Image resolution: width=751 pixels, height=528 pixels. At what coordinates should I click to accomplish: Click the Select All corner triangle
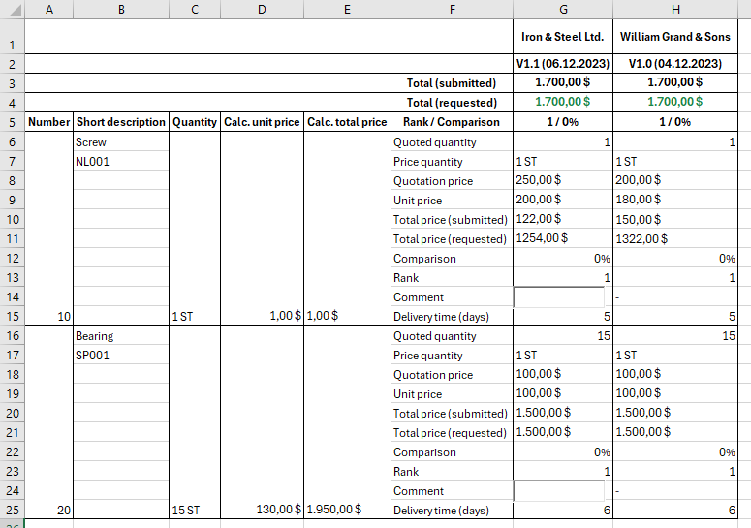point(12,9)
